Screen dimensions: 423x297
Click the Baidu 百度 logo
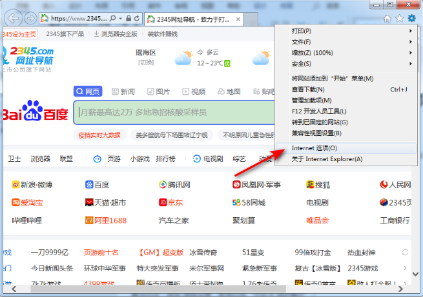[x=35, y=111]
